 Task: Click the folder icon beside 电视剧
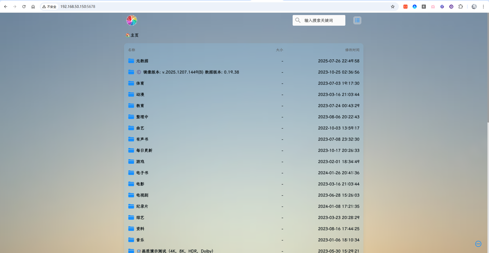(x=131, y=195)
